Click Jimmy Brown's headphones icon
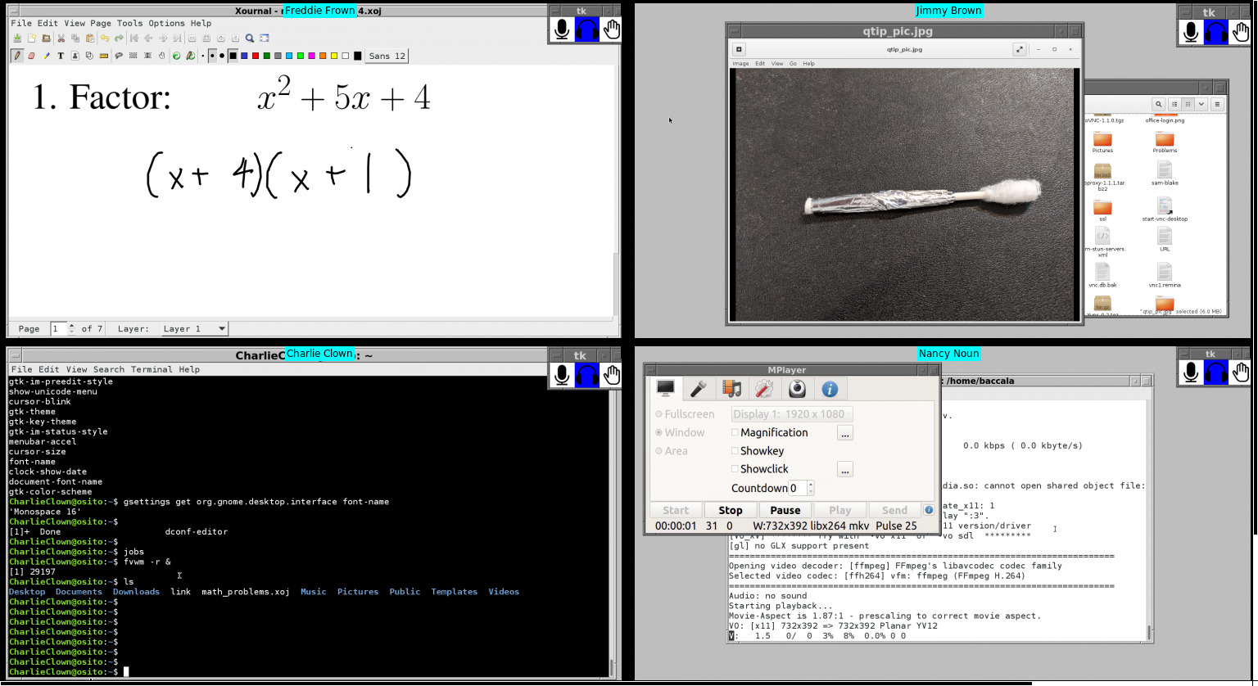 tap(1216, 31)
